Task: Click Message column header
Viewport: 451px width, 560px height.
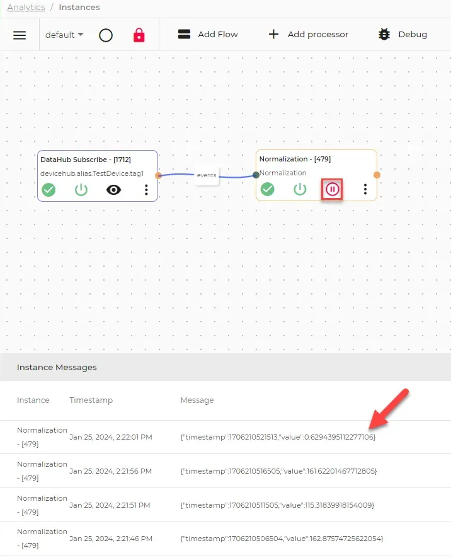Action: pyautogui.click(x=197, y=400)
